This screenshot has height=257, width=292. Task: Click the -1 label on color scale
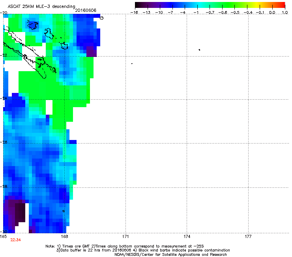[196, 13]
